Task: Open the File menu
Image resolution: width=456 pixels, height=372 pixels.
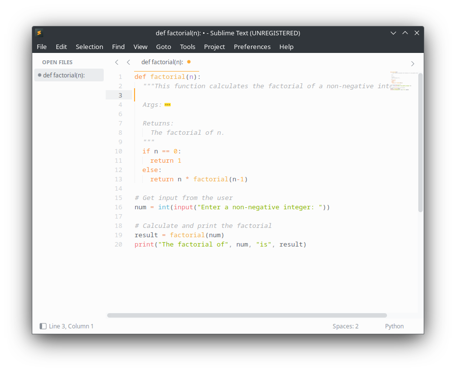Action: (x=42, y=47)
